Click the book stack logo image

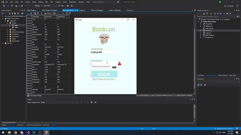pyautogui.click(x=104, y=39)
